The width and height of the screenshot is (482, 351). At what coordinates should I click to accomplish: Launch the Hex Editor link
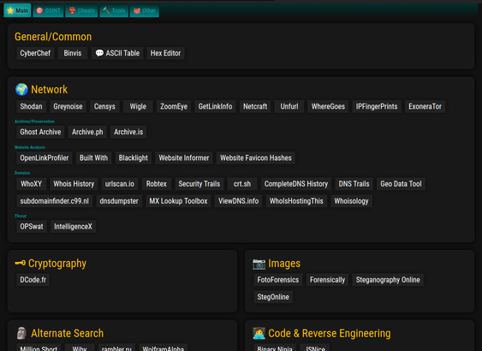click(165, 53)
